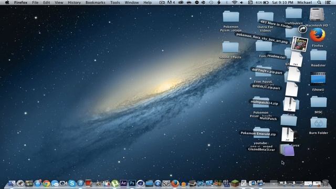Open Notification Center icon

328,3
